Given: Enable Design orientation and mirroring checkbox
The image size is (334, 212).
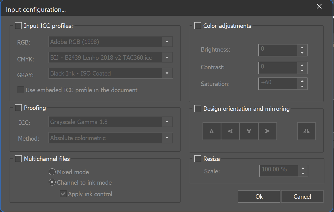Looking at the screenshot, I should pos(198,109).
